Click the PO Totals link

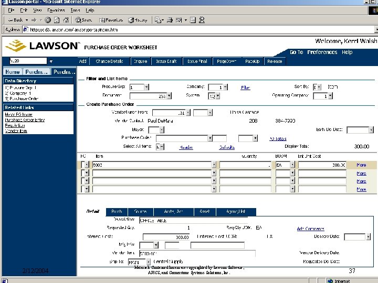[x=278, y=138]
